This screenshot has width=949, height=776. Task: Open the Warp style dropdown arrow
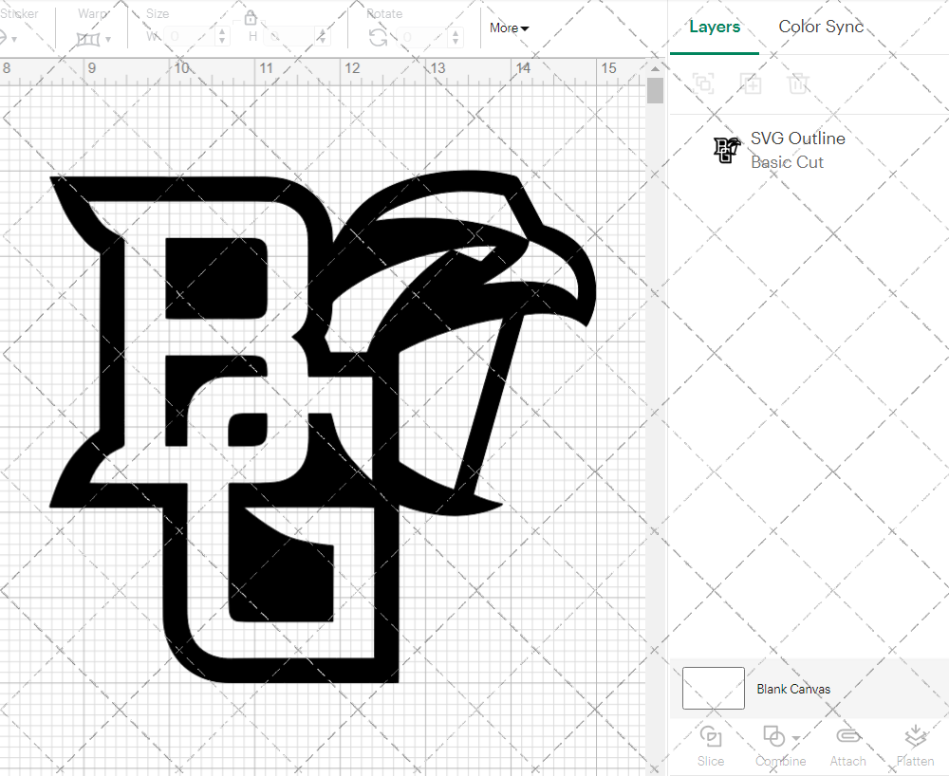click(109, 37)
